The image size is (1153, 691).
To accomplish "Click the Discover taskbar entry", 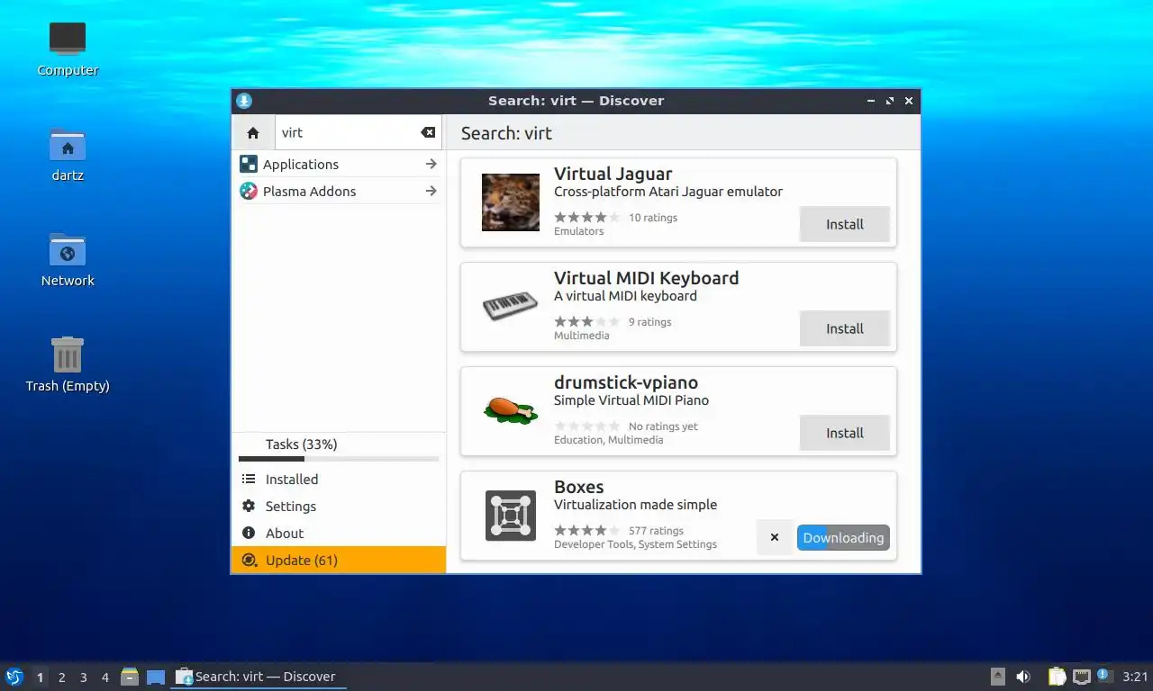I will coord(259,677).
